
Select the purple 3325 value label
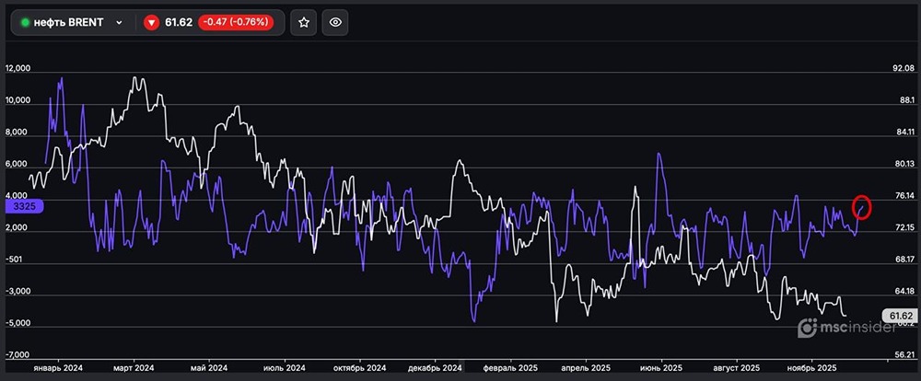point(19,207)
